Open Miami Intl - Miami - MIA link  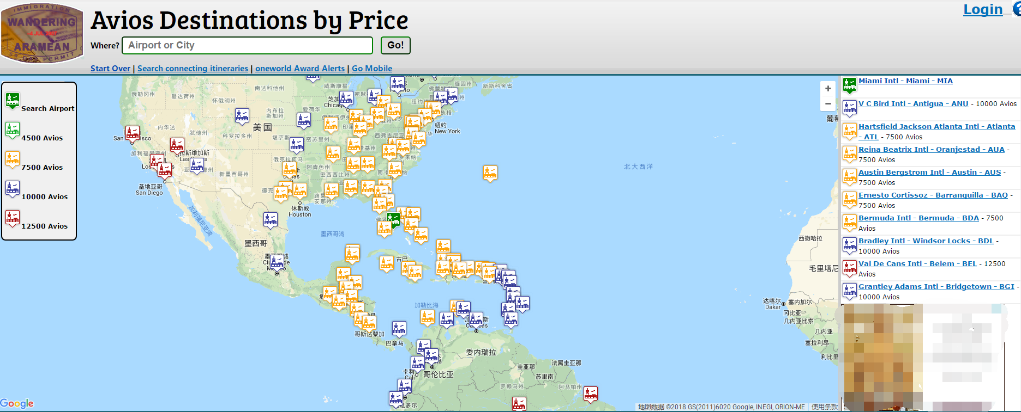[x=905, y=81]
